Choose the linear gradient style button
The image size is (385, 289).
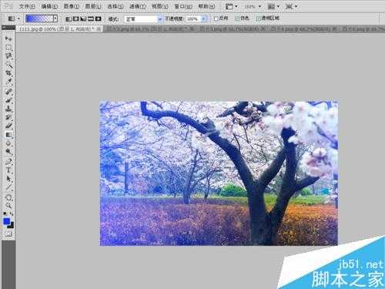tap(69, 18)
